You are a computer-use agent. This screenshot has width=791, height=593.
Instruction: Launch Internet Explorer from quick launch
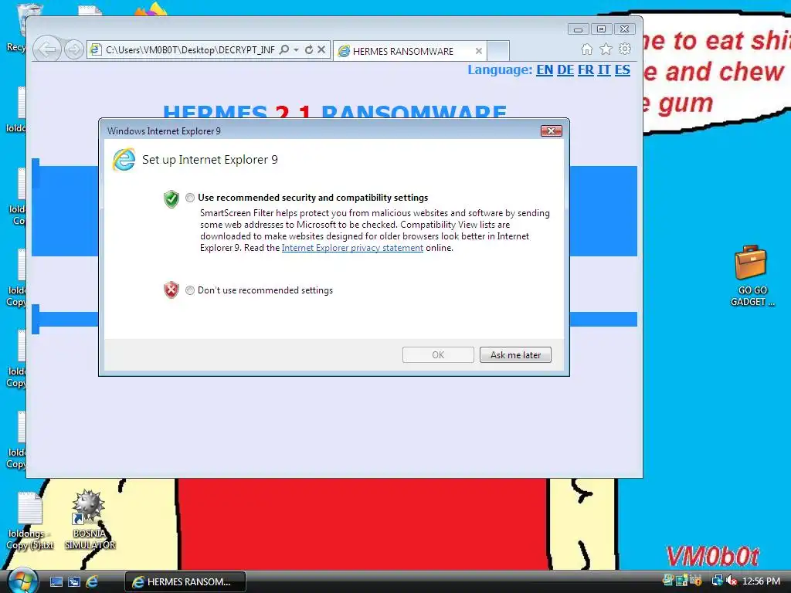(x=92, y=582)
